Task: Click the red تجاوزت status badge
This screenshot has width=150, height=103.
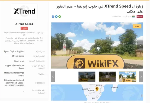Action: pyautogui.click(x=24, y=28)
